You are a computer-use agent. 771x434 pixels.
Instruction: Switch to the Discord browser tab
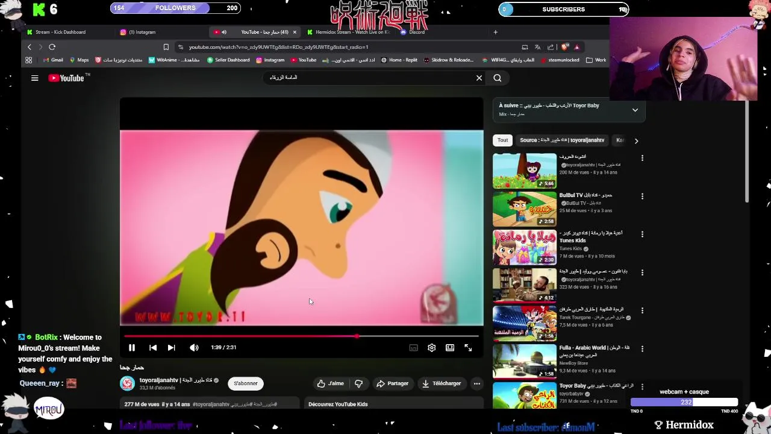[417, 32]
